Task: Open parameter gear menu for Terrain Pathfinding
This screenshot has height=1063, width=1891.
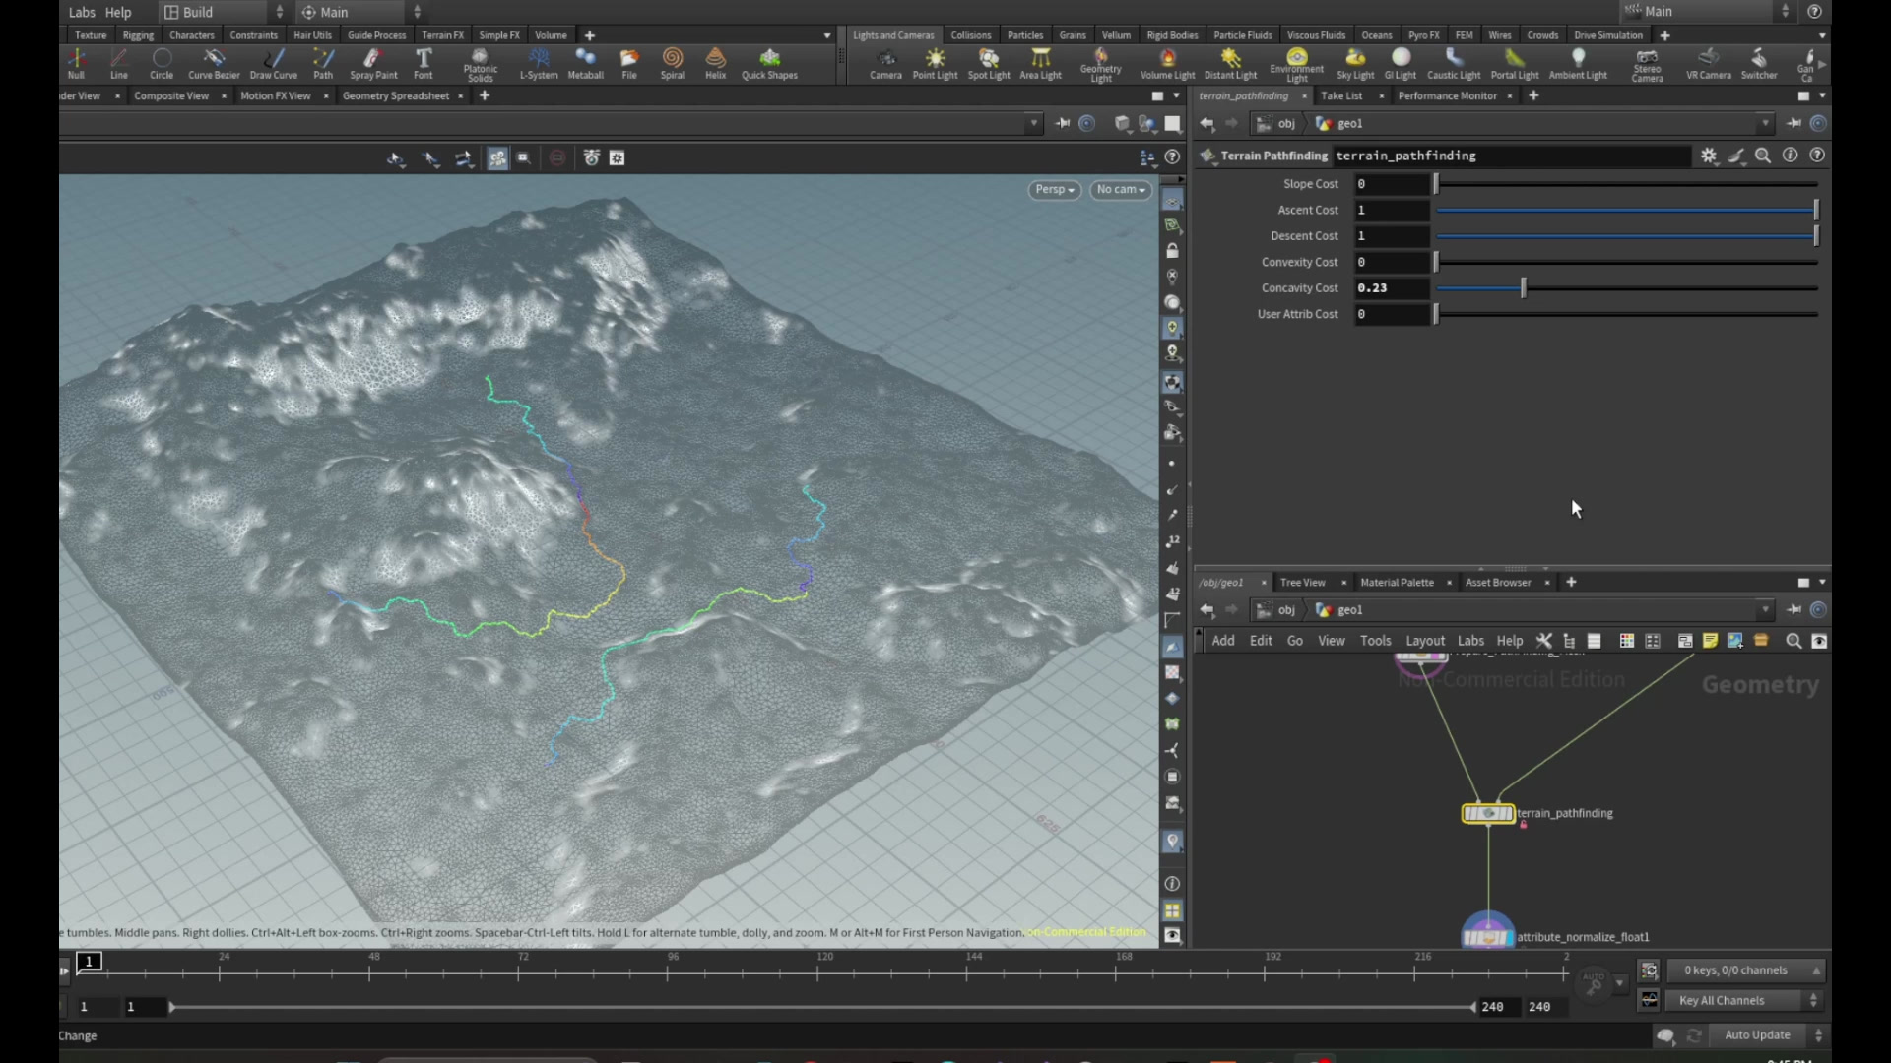Action: pos(1709,156)
